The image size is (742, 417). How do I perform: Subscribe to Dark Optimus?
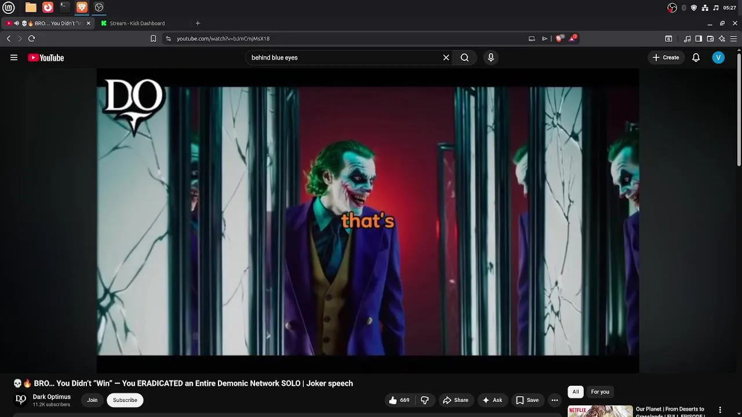coord(125,400)
